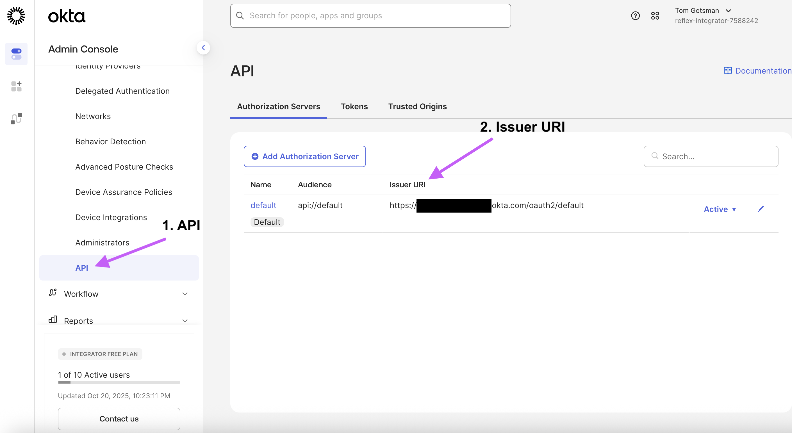Viewport: 792px width, 433px height.
Task: Open the workflows icon in left rail
Action: [16, 118]
